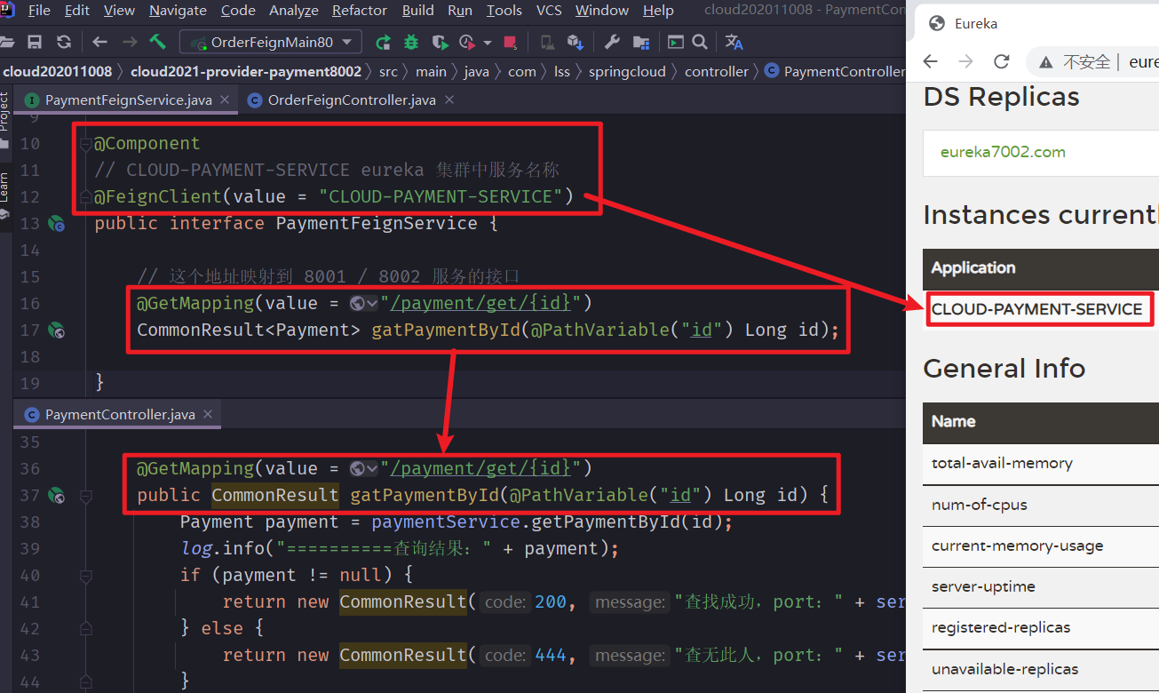Save all files with the floppy icon
The image size is (1159, 693).
coord(35,42)
